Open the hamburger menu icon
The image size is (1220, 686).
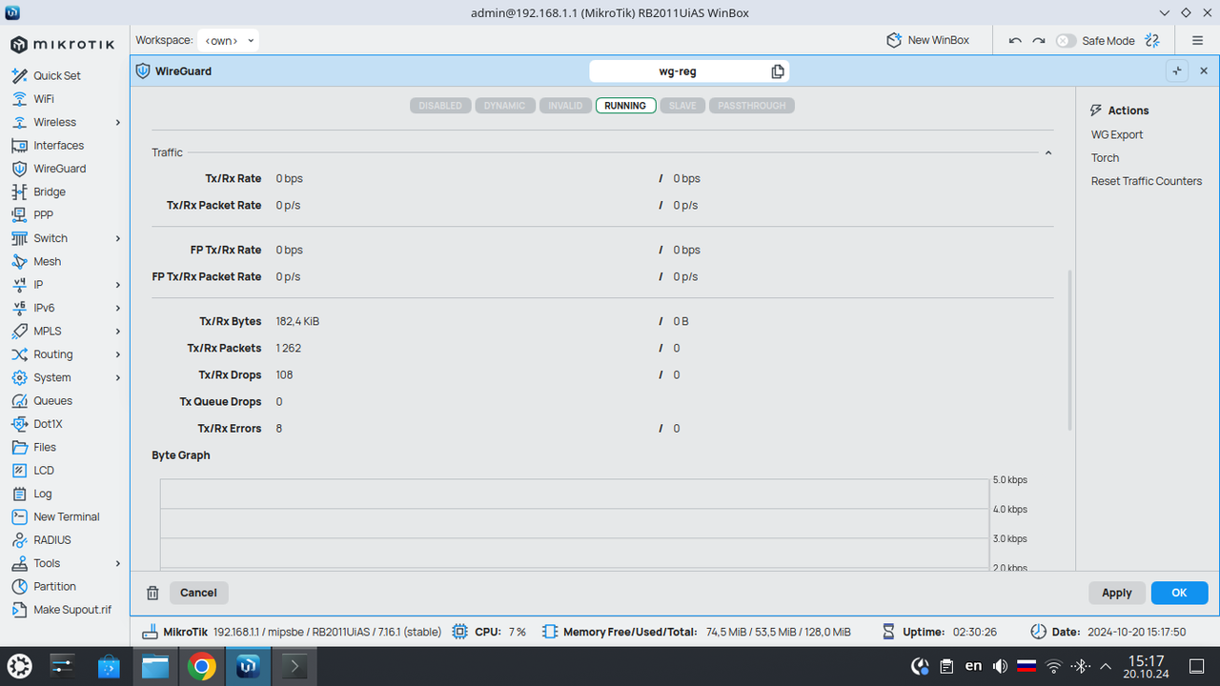coord(1197,40)
